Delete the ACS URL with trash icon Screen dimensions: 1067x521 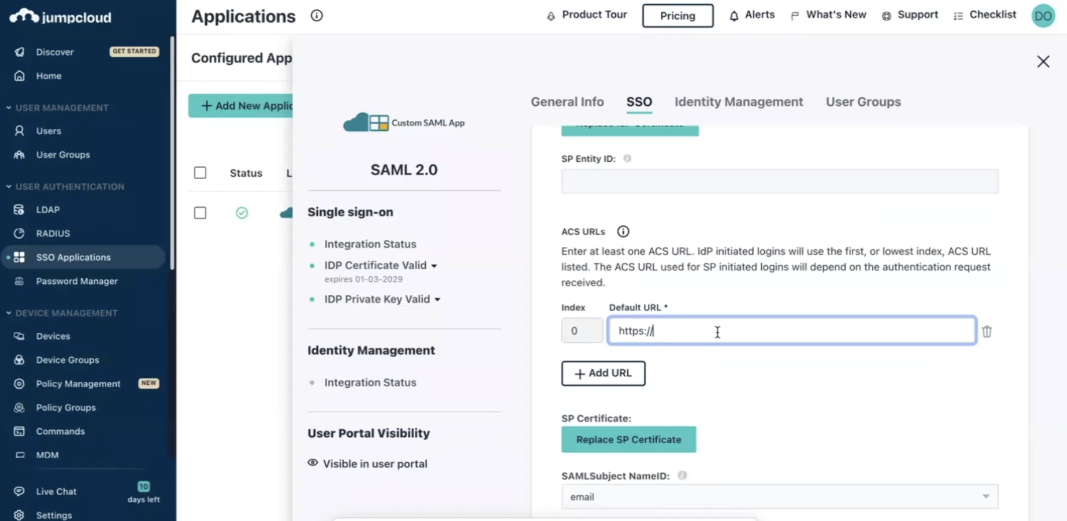point(986,331)
